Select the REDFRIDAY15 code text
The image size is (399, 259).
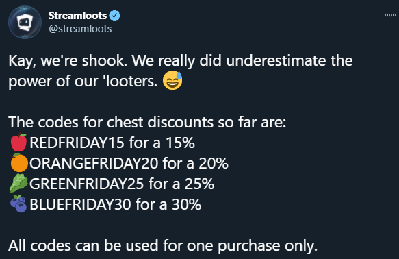pyautogui.click(x=77, y=143)
